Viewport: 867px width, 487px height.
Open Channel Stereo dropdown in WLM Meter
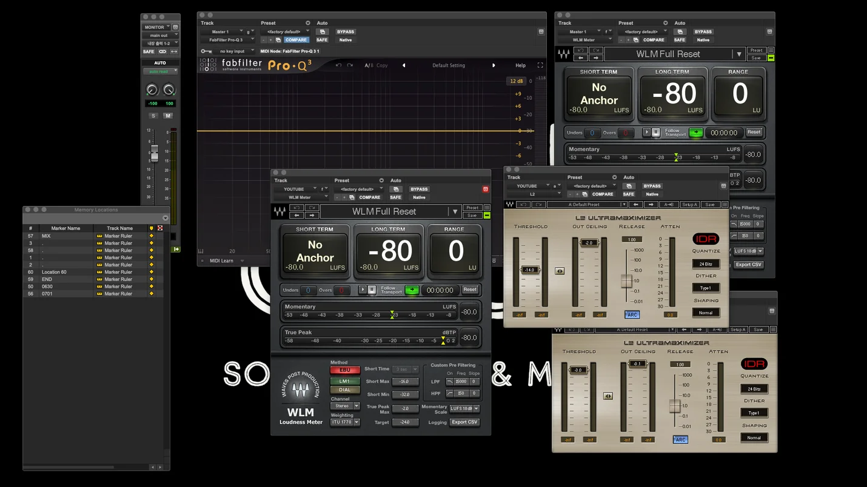click(x=344, y=406)
